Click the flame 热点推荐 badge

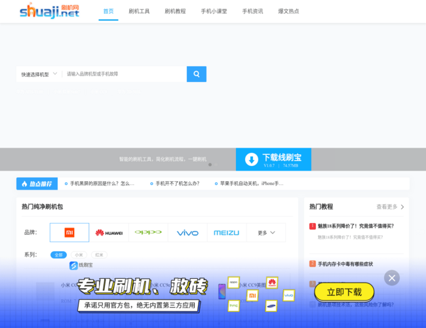37,184
